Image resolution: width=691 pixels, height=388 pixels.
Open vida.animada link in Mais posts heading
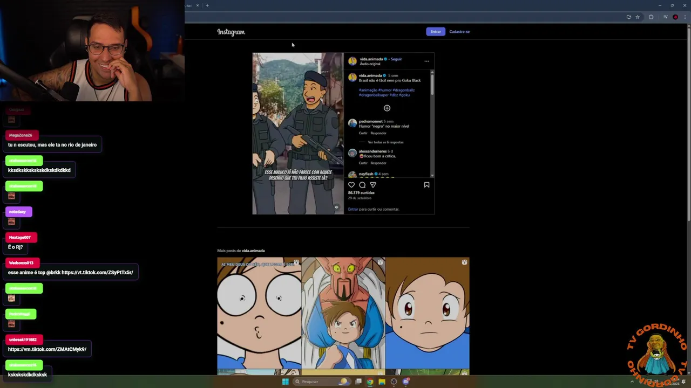(x=253, y=251)
